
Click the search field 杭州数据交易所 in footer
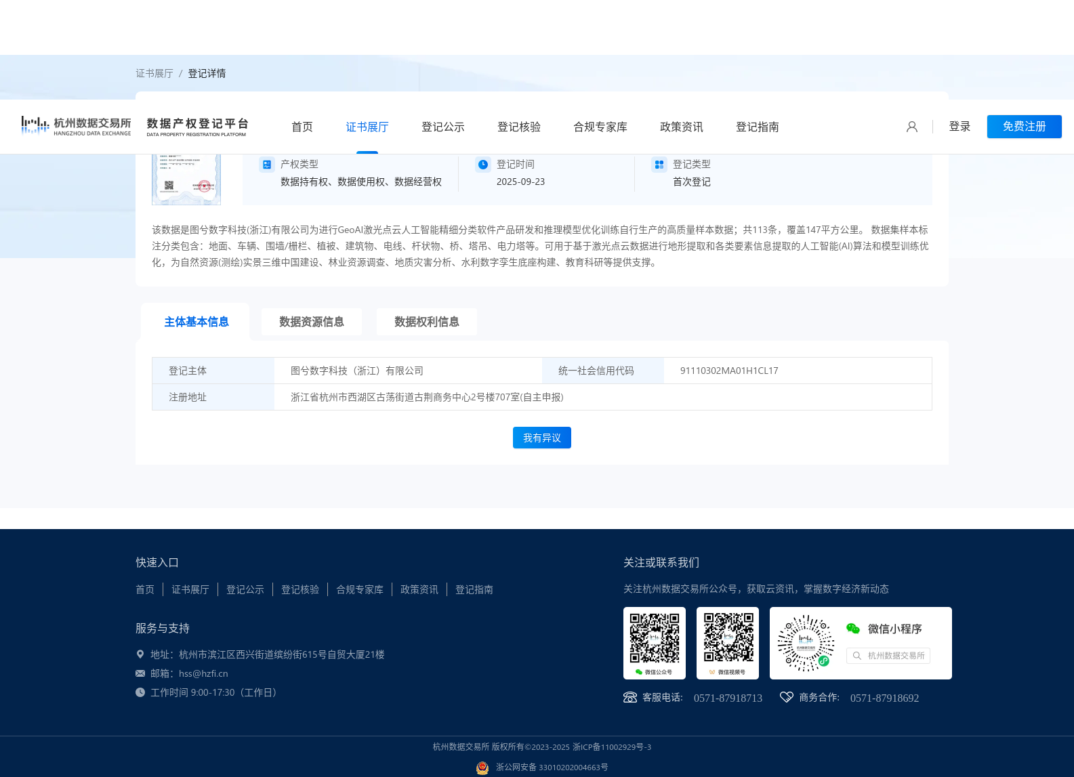[888, 656]
